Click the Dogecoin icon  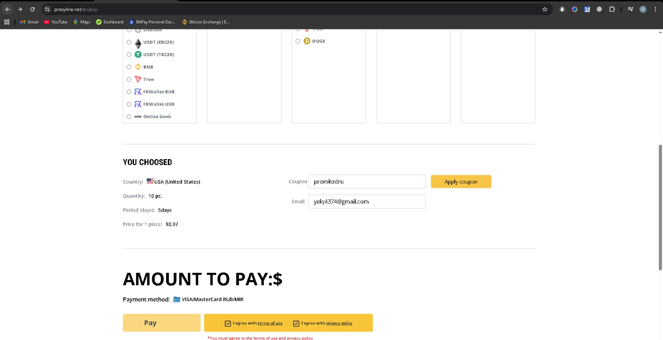[307, 41]
